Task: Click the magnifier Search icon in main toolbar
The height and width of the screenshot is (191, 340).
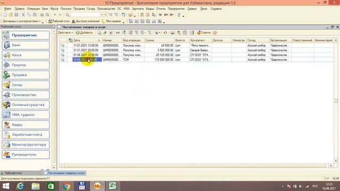Action: (x=67, y=15)
